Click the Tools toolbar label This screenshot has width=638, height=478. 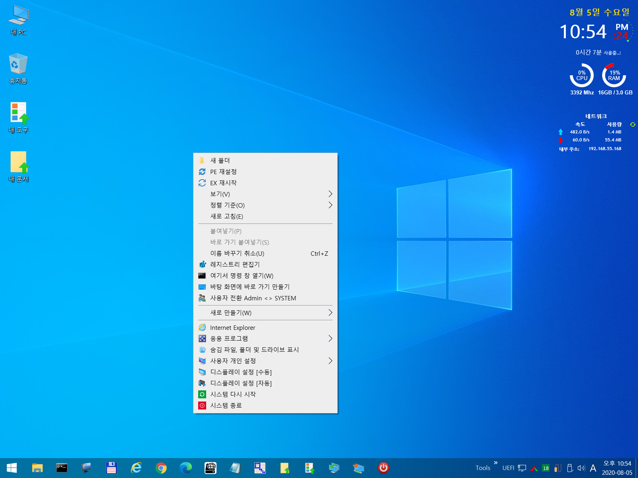point(483,468)
